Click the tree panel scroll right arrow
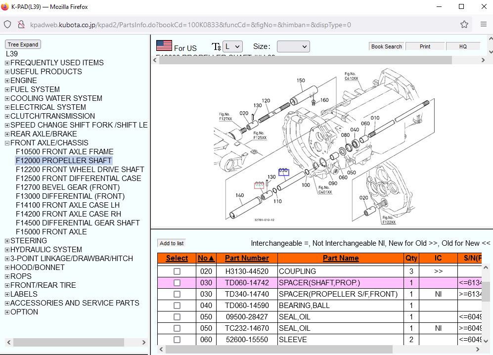Viewport: 493px width, 355px height. [144, 343]
